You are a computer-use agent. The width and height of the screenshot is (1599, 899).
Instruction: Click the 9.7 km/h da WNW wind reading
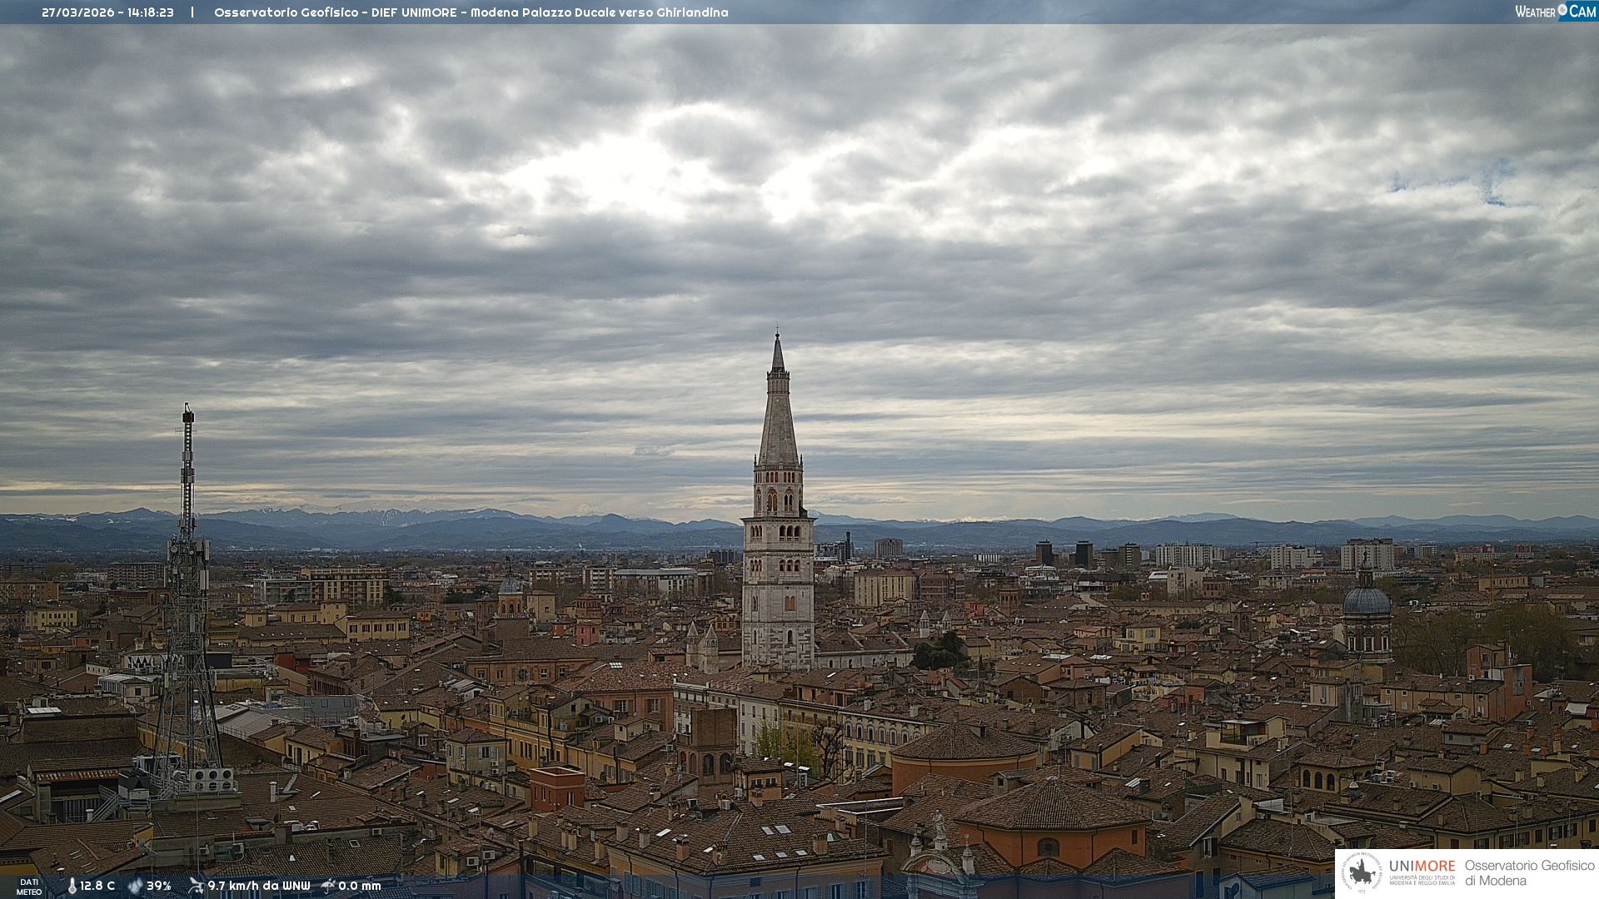click(x=258, y=886)
